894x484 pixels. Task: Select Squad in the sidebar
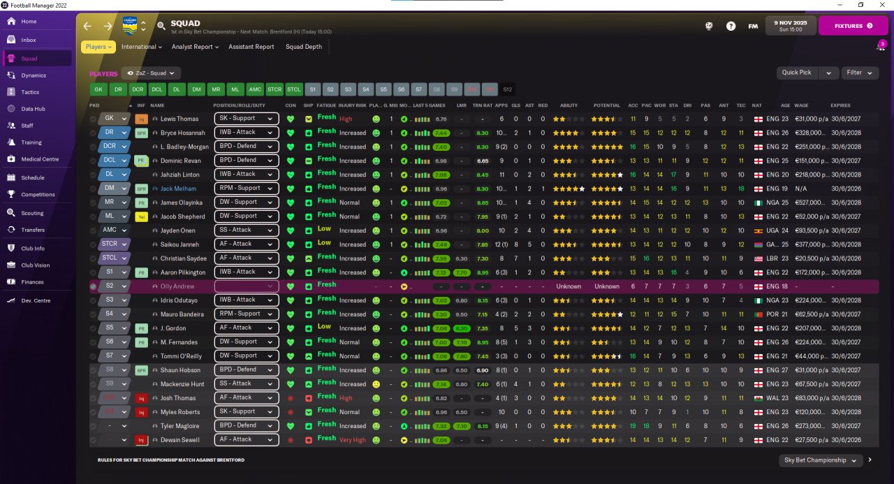coord(37,59)
